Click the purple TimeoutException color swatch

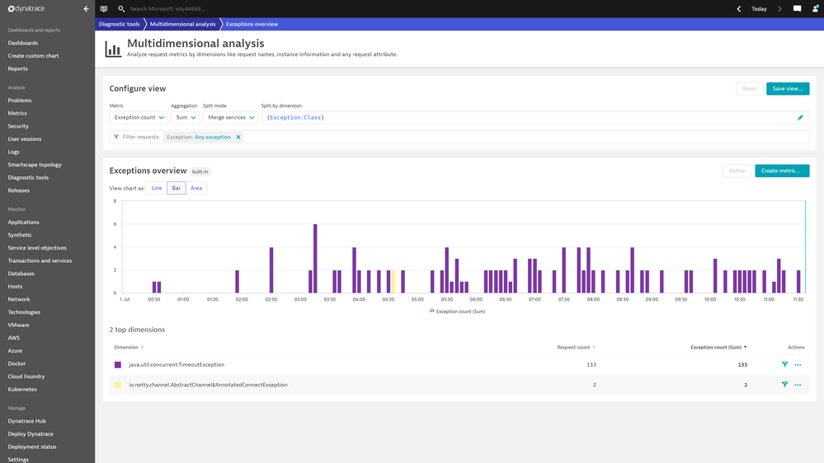point(118,365)
